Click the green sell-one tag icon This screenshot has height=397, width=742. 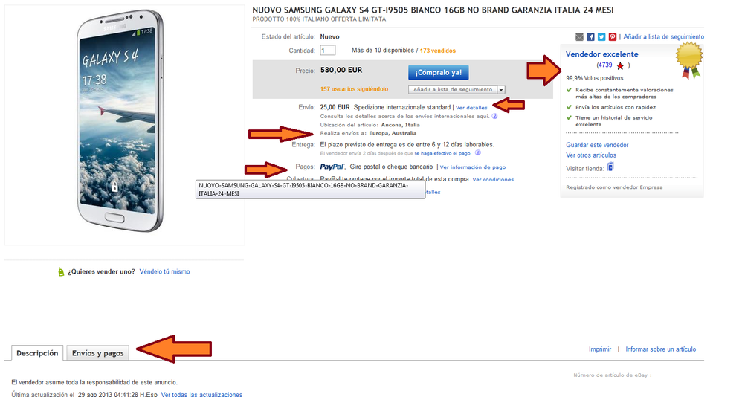60,271
